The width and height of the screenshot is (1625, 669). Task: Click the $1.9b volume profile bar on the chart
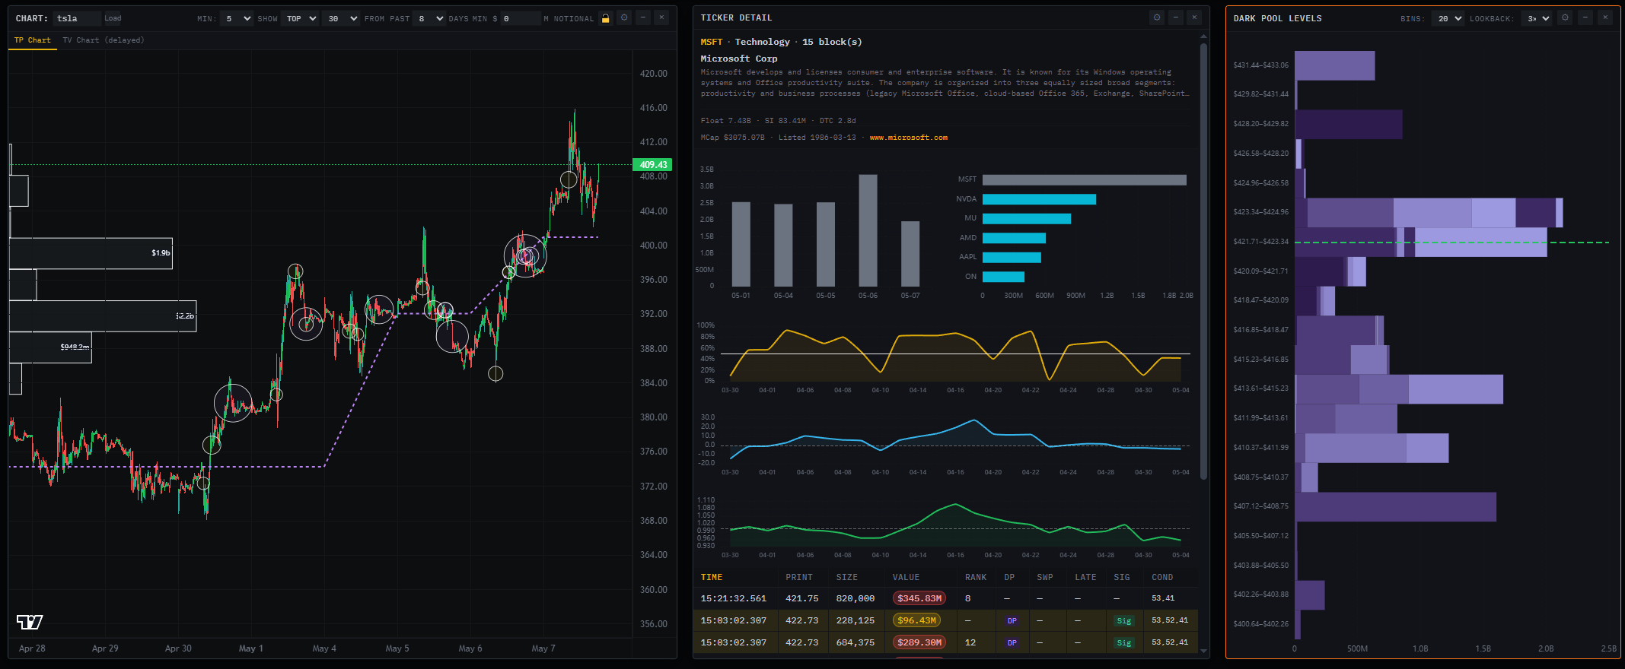click(x=91, y=253)
